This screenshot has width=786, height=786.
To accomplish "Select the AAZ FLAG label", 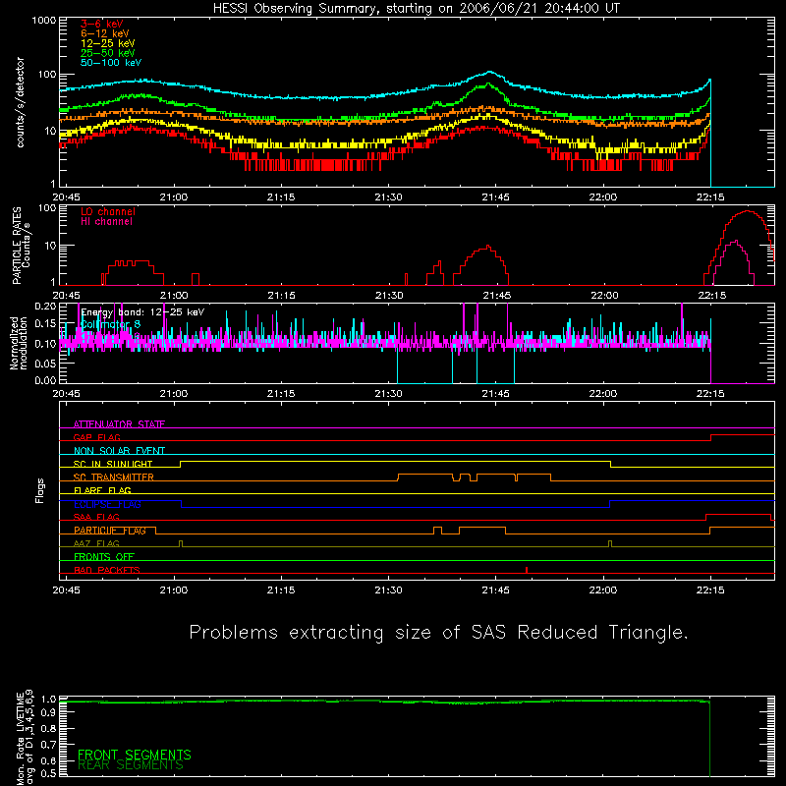I will pyautogui.click(x=96, y=543).
